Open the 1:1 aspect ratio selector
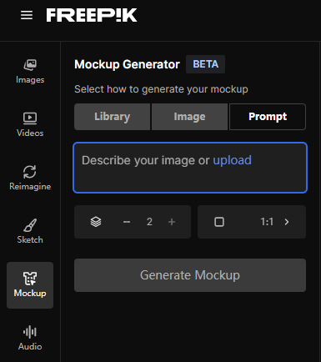The image size is (321, 362). (x=252, y=222)
